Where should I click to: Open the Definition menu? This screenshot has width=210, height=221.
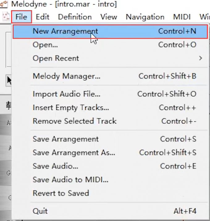point(75,17)
